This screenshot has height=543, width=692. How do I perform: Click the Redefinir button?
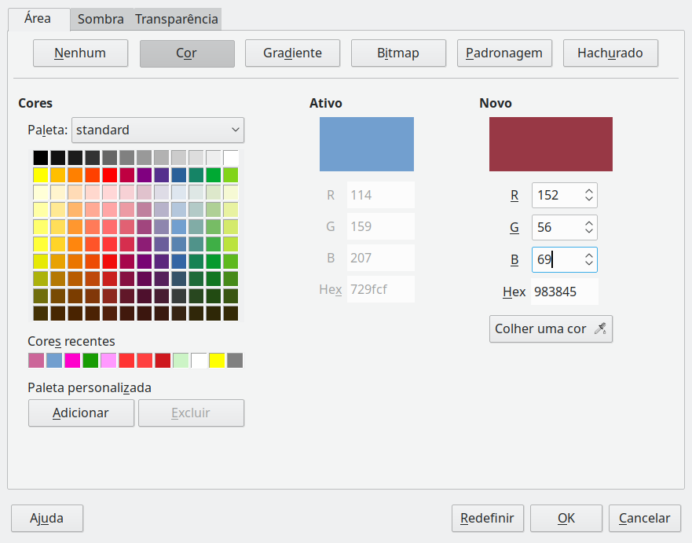[x=487, y=519]
